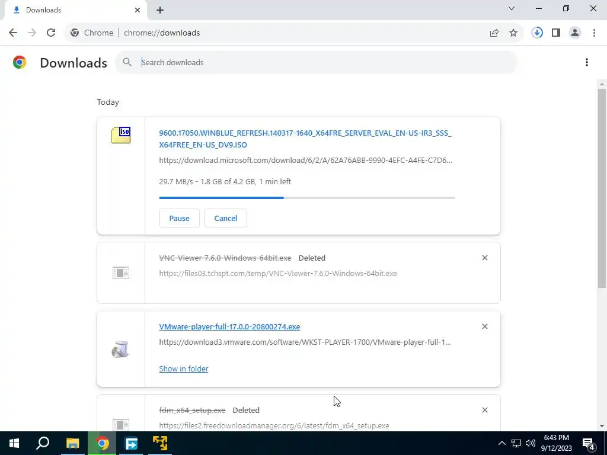Click the deleted VNC-Viewer file icon
The height and width of the screenshot is (455, 607).
121,273
